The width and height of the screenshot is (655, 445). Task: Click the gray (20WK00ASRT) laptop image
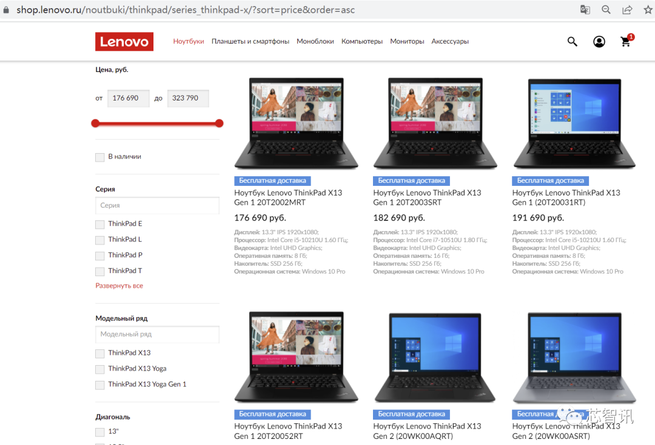click(x=574, y=358)
